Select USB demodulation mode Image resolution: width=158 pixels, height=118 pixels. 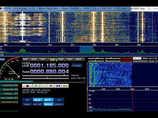click(63, 59)
